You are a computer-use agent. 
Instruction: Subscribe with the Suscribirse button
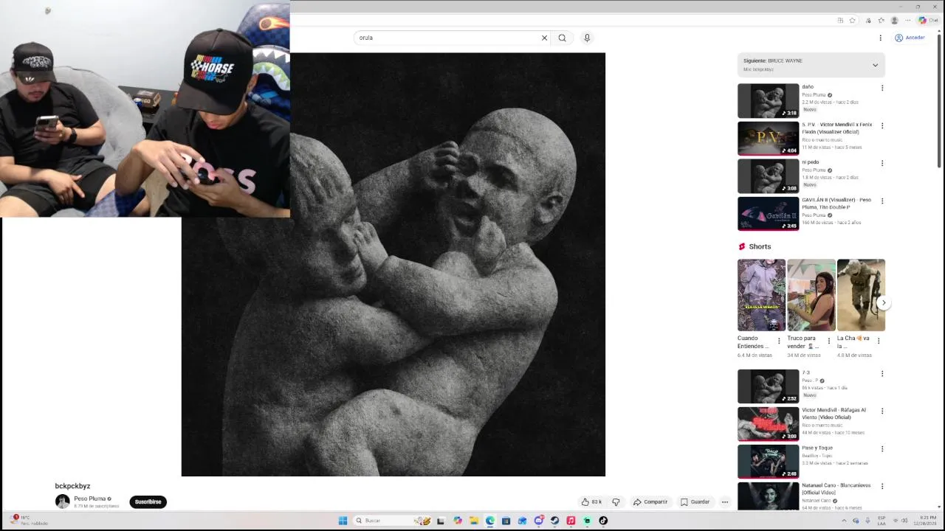click(148, 502)
